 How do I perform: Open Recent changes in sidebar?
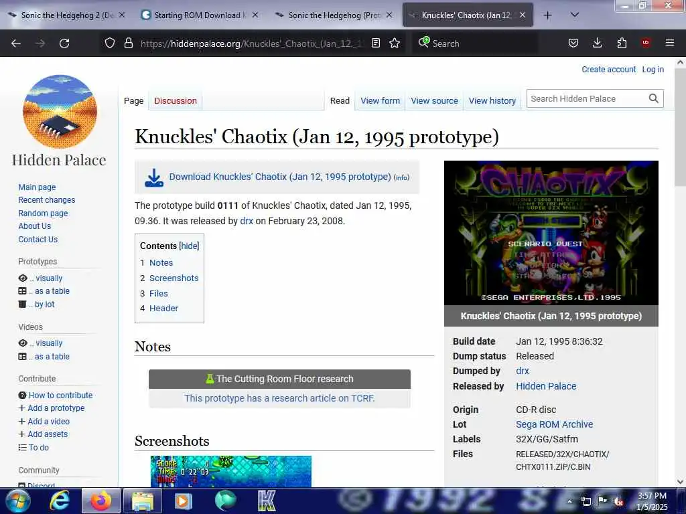(47, 199)
